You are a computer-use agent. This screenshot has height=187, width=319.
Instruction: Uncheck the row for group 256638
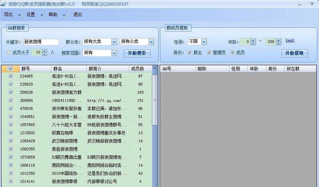click(11, 92)
